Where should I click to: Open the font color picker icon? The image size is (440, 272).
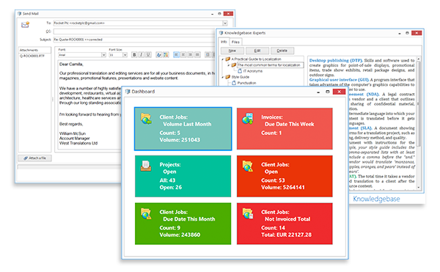[x=166, y=55]
